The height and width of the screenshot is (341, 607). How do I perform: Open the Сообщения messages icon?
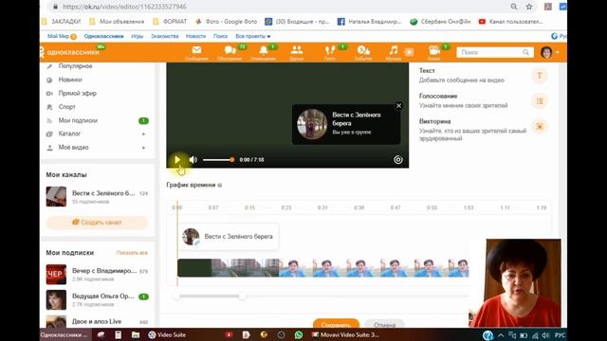(x=196, y=53)
